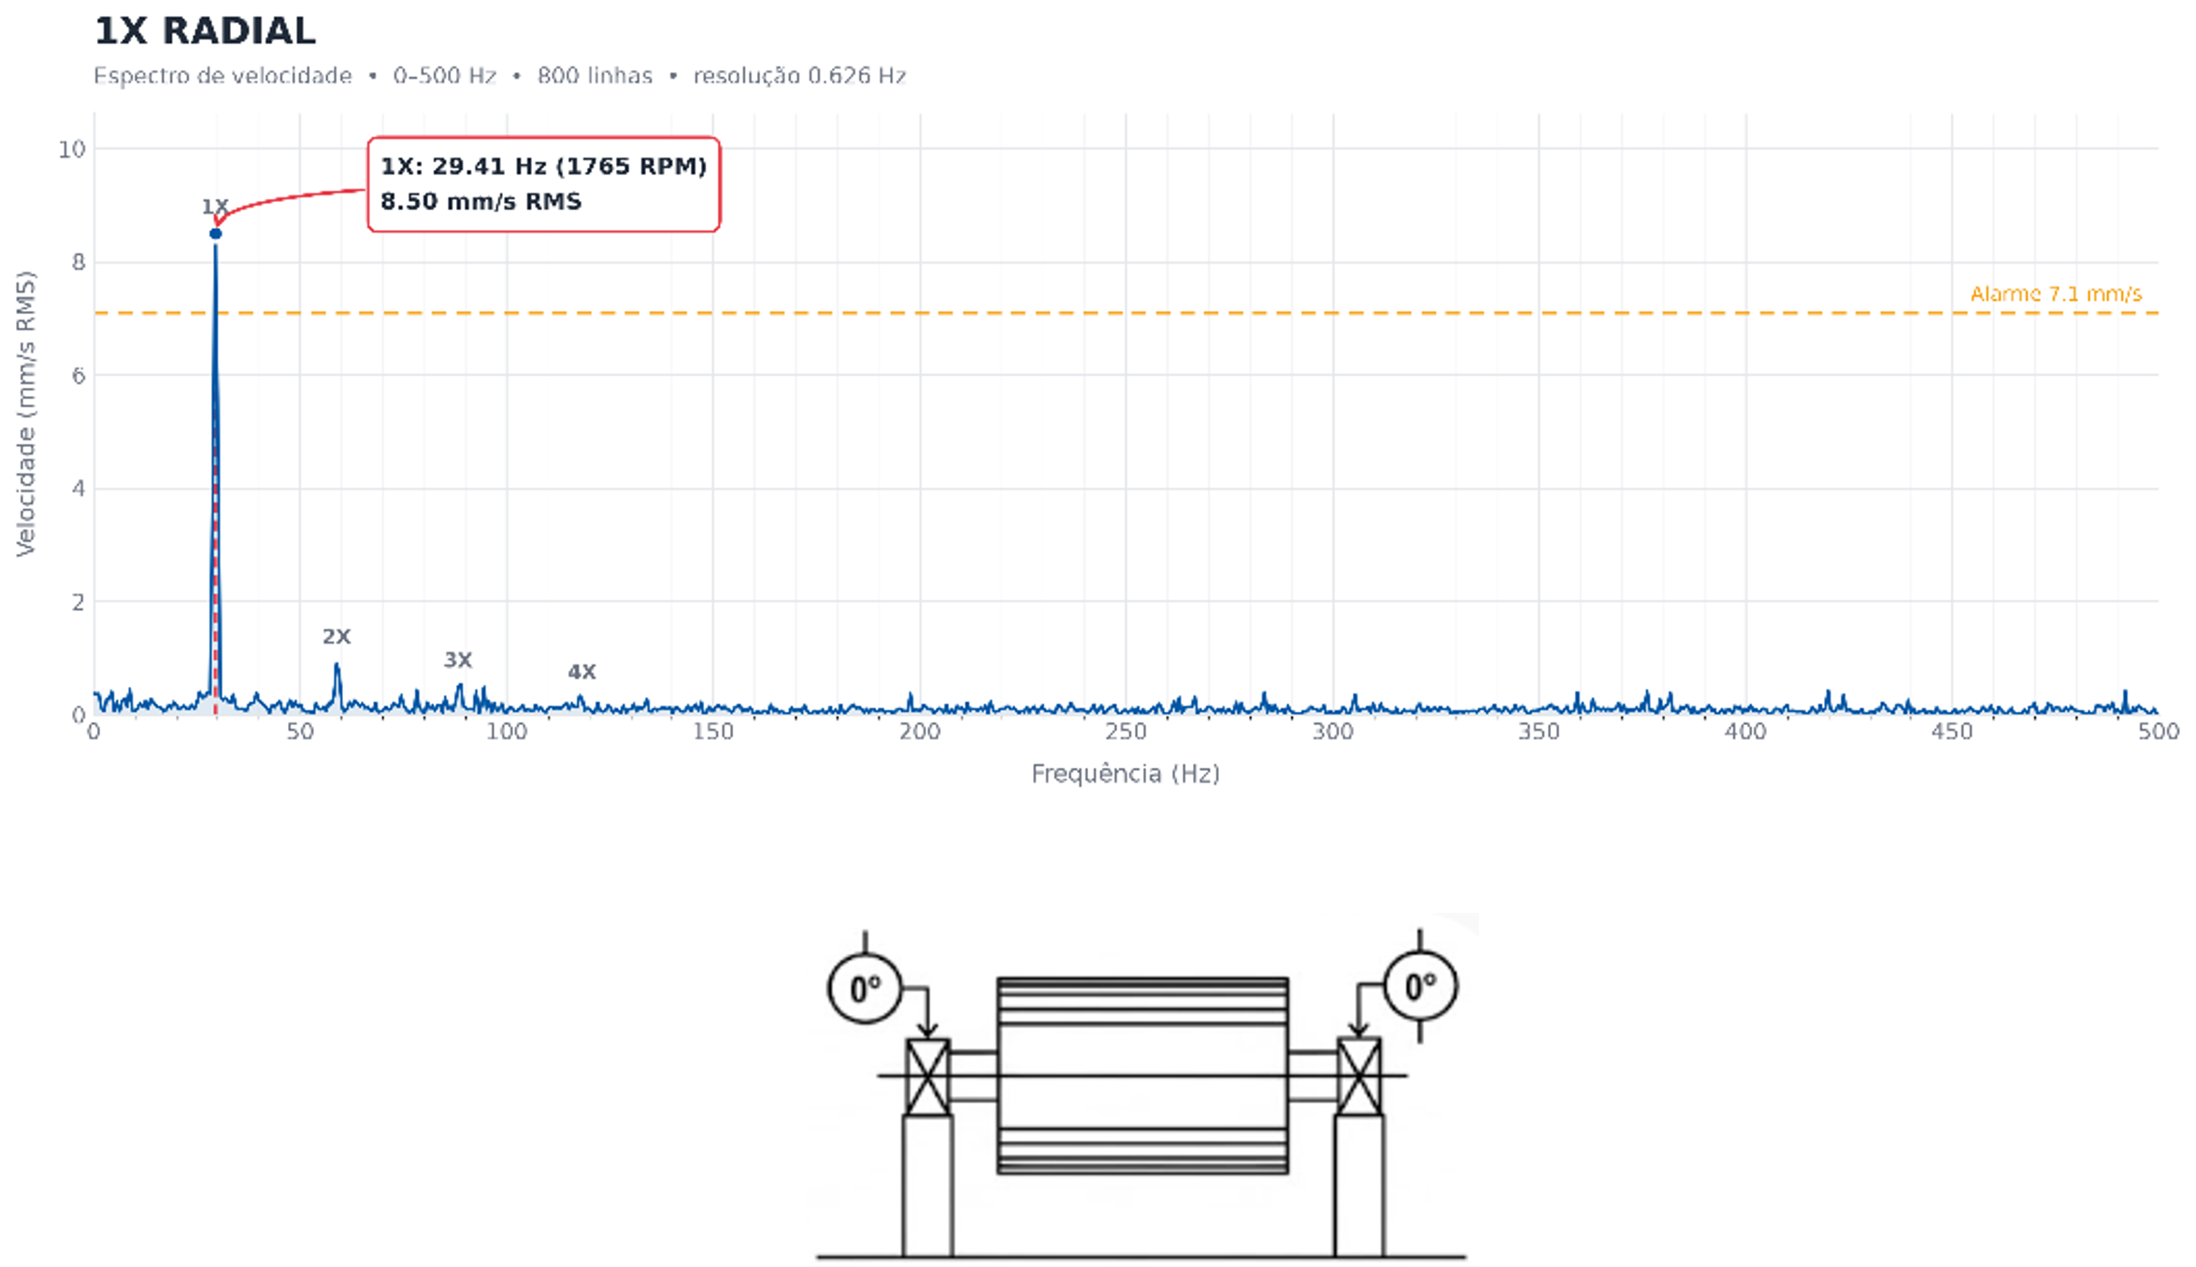Click the small '1X' label above peak

click(215, 206)
